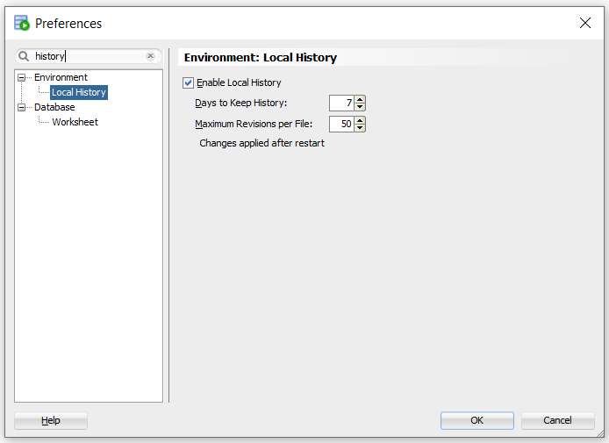Increase Days to Keep History value
This screenshot has width=609, height=443.
(360, 99)
